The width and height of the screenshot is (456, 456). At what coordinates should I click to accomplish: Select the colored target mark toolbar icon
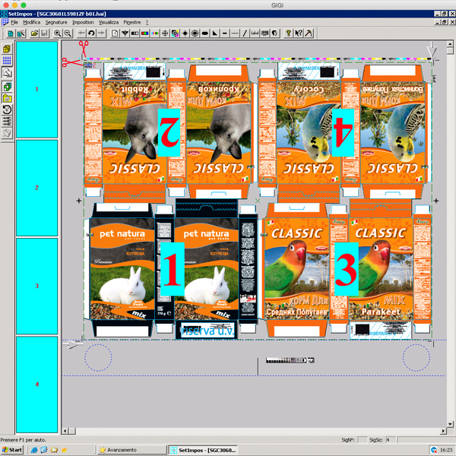click(x=175, y=33)
